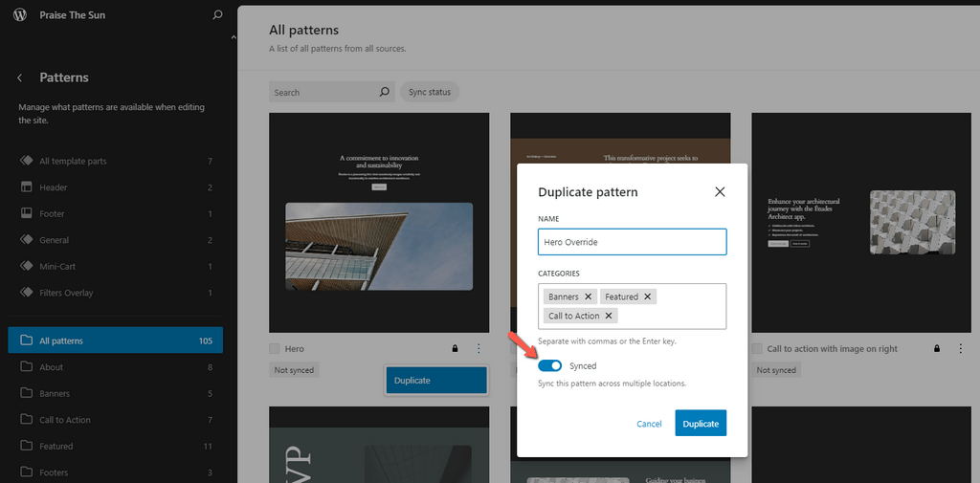Open actions menu for Call to action pattern
Viewport: 980px width, 483px height.
[x=961, y=349]
